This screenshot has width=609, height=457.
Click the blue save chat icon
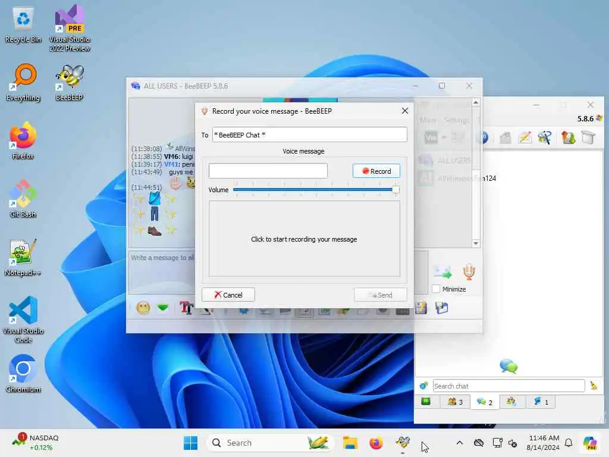[442, 308]
